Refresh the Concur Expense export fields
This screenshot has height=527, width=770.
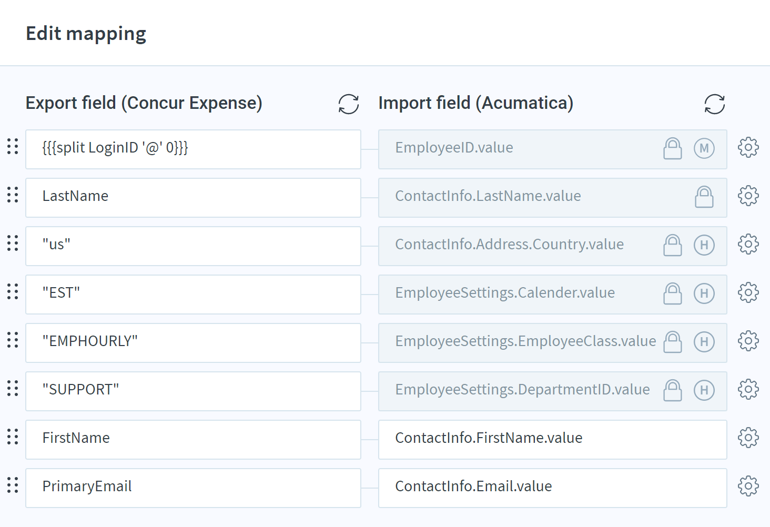[x=348, y=104]
